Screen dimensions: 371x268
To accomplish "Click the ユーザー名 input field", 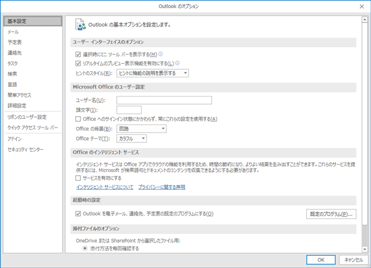I will (x=164, y=100).
